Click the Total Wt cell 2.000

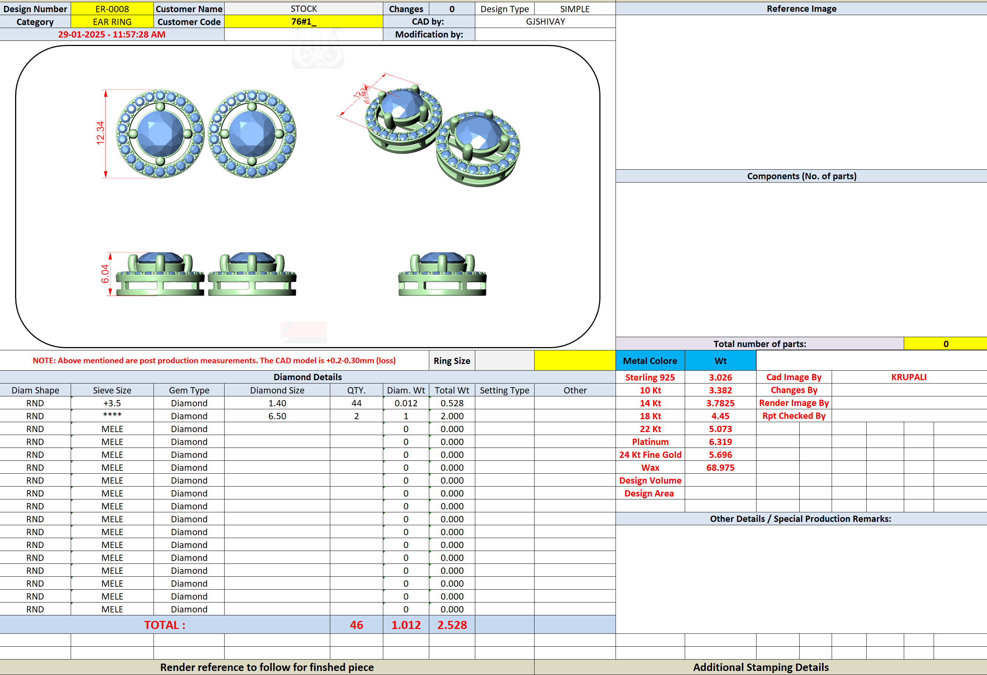coord(452,416)
